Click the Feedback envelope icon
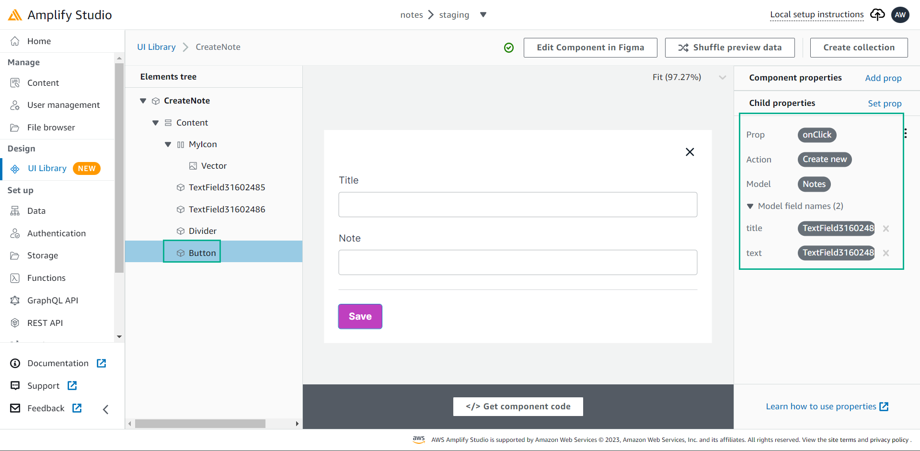 click(15, 408)
